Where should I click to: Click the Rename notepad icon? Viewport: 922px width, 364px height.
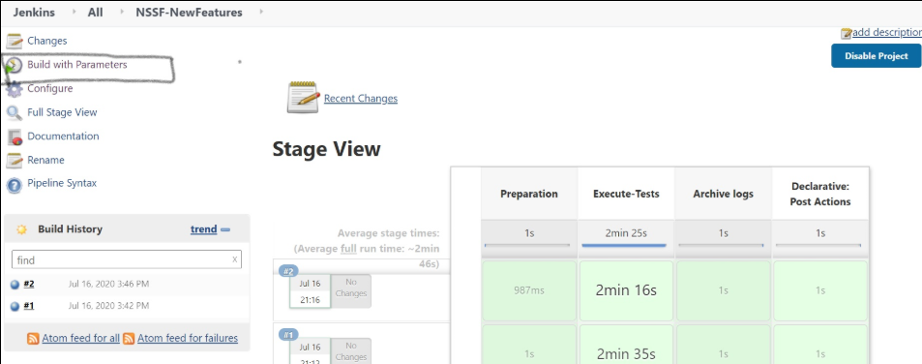15,160
